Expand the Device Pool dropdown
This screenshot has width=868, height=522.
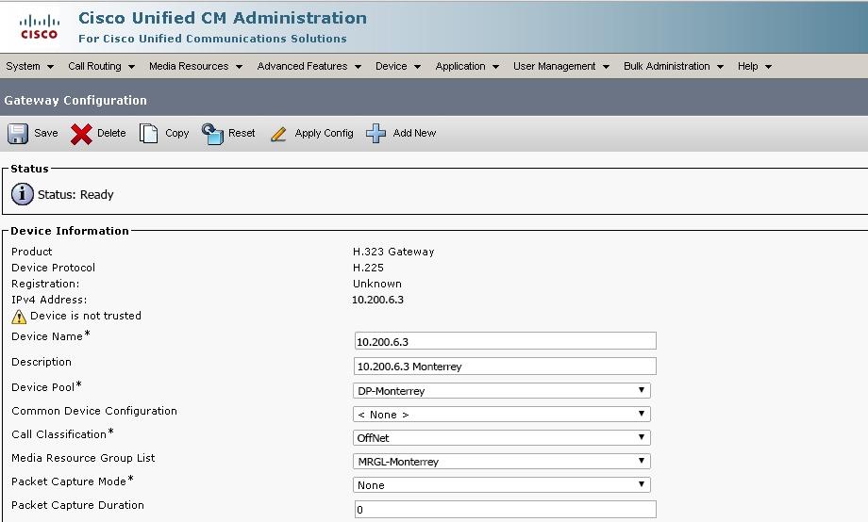[502, 391]
